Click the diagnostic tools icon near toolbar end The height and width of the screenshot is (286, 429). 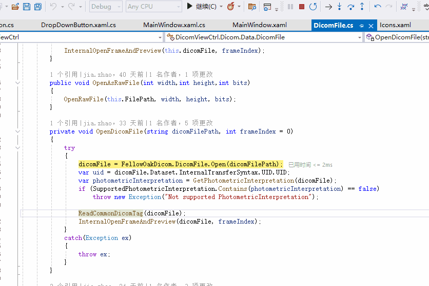tap(404, 7)
